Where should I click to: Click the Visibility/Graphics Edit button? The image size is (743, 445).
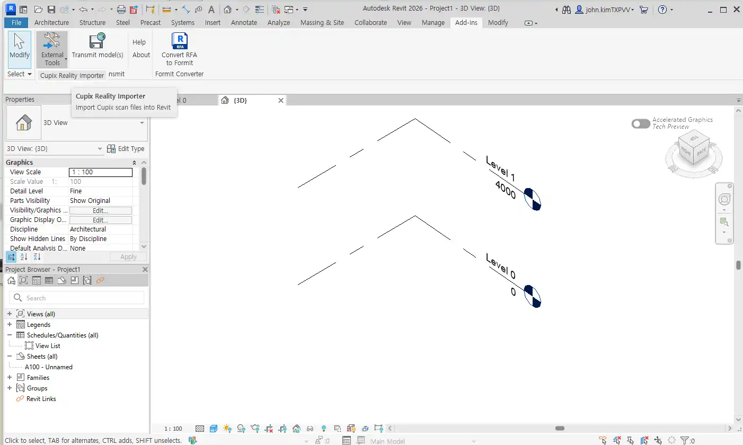click(101, 210)
